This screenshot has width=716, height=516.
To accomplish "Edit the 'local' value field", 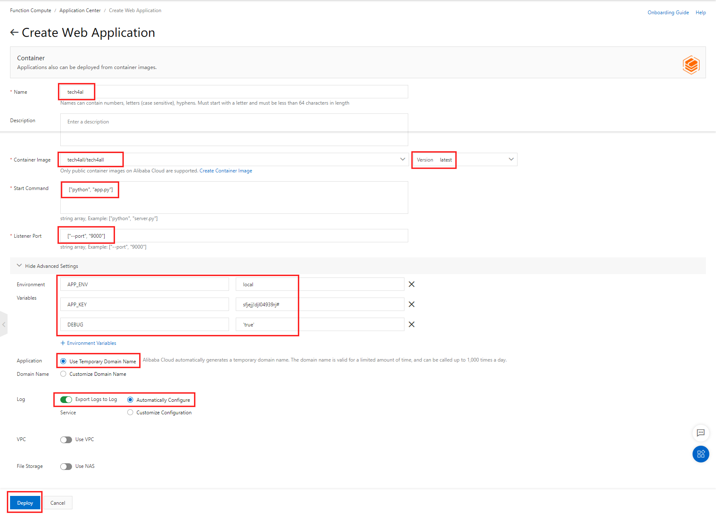I will 320,284.
